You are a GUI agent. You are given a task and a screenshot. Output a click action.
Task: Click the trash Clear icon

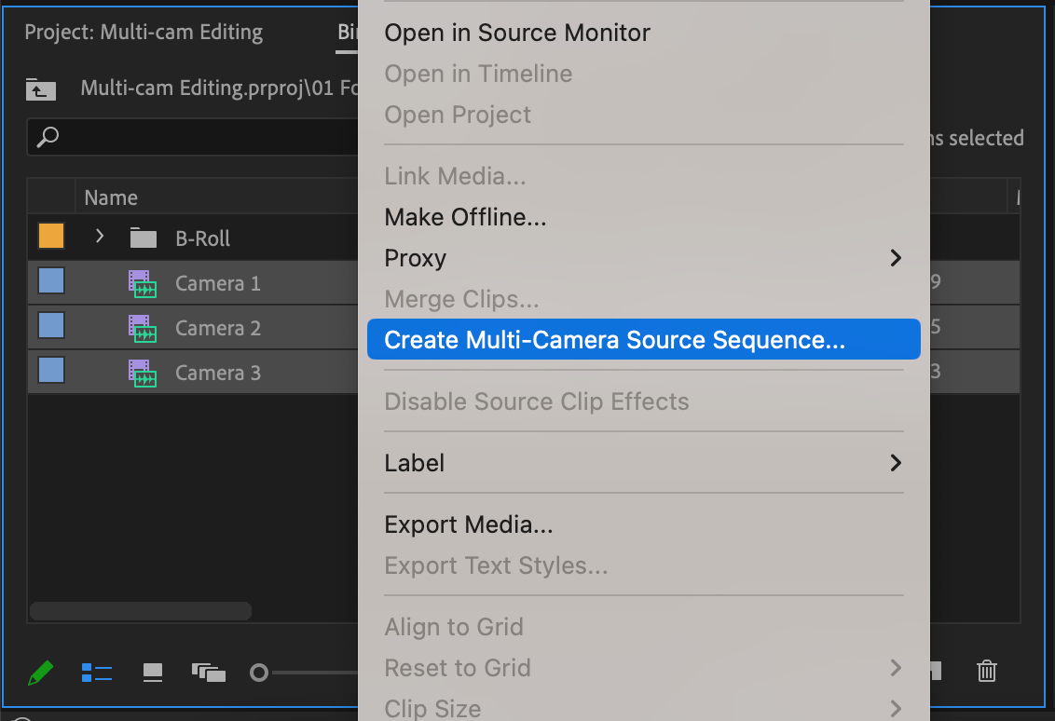(x=987, y=671)
